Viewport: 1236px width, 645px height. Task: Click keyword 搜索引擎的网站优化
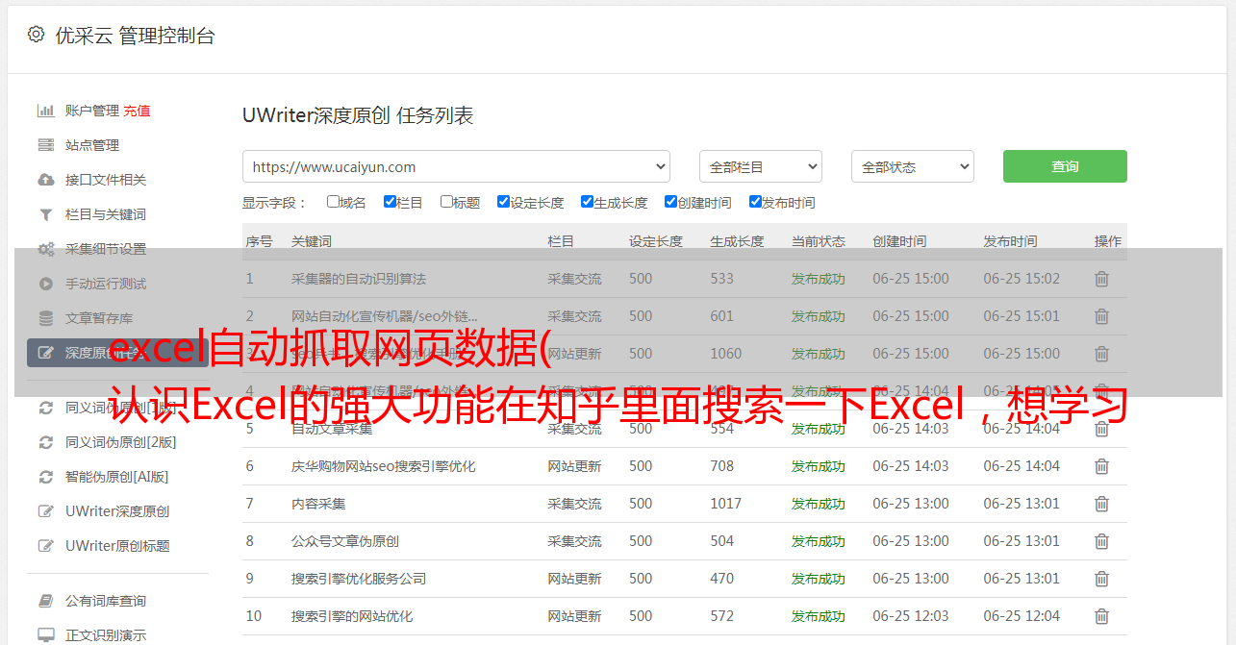click(352, 616)
